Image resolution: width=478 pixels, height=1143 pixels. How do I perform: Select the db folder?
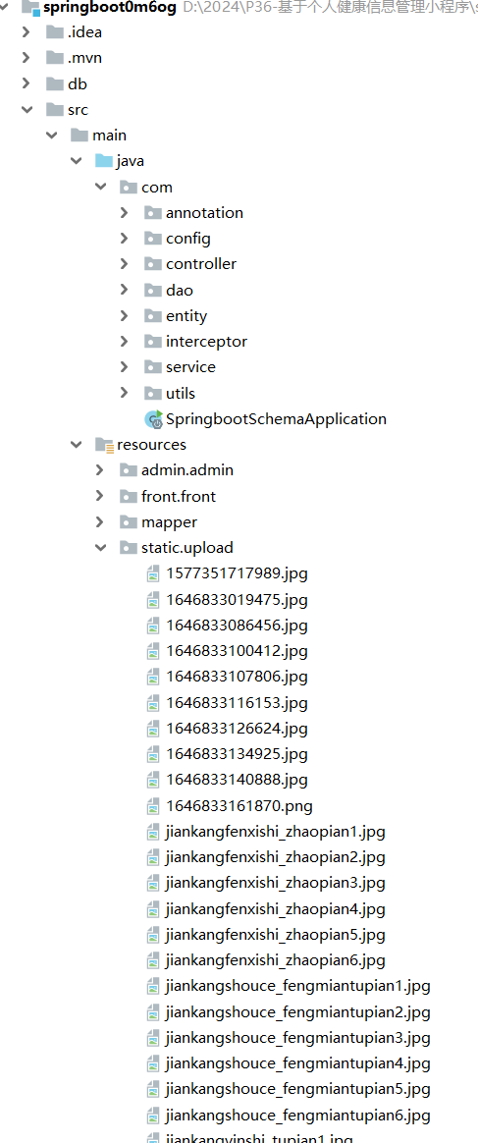[x=78, y=83]
